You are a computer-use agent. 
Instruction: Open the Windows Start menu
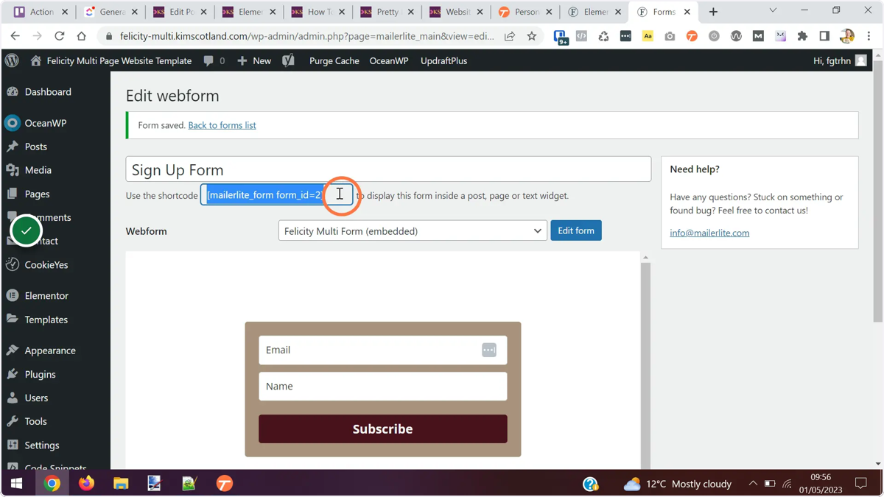point(16,484)
